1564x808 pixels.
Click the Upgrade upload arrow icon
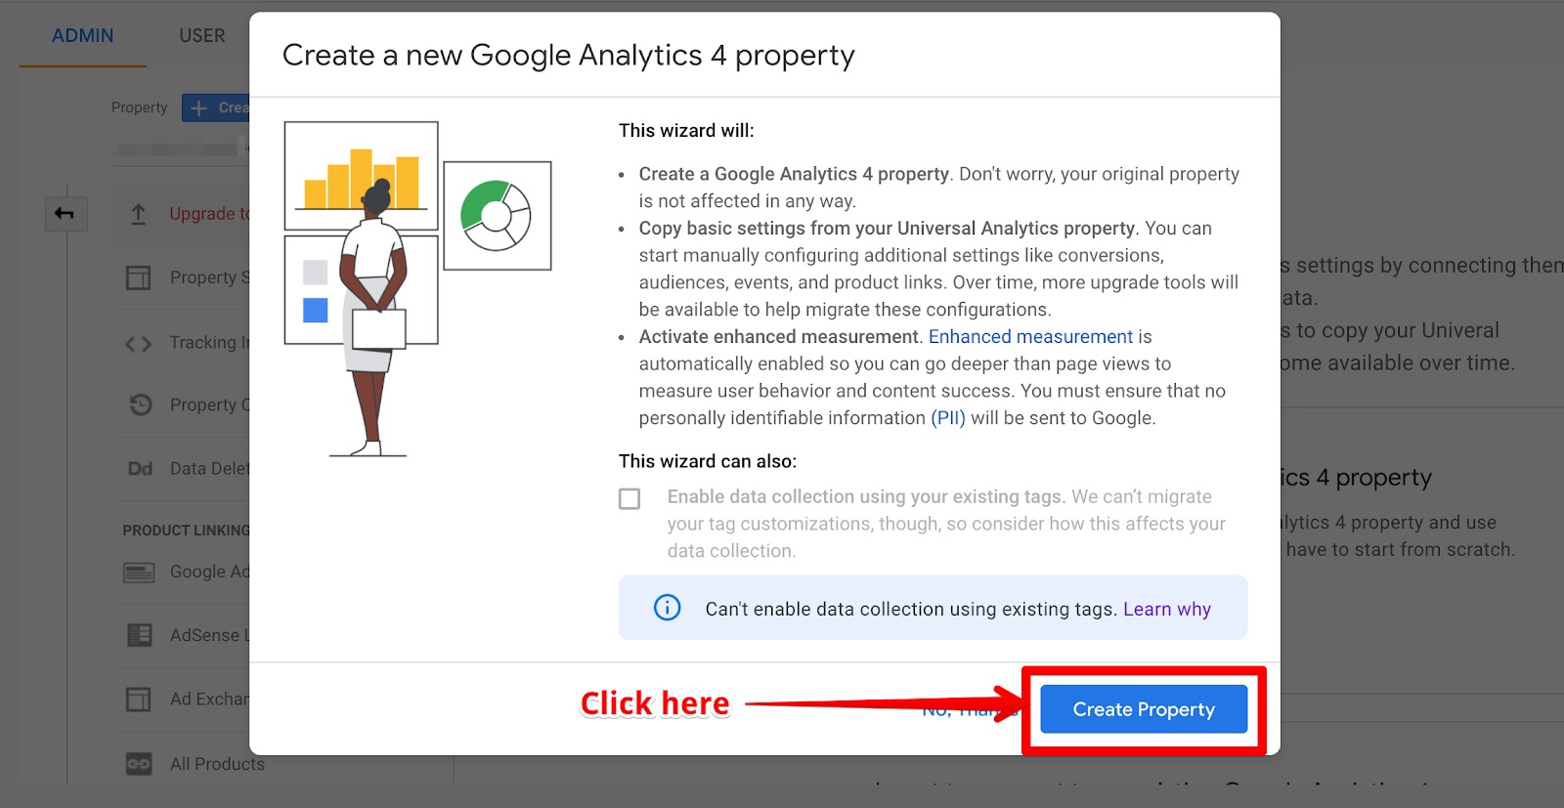[139, 214]
